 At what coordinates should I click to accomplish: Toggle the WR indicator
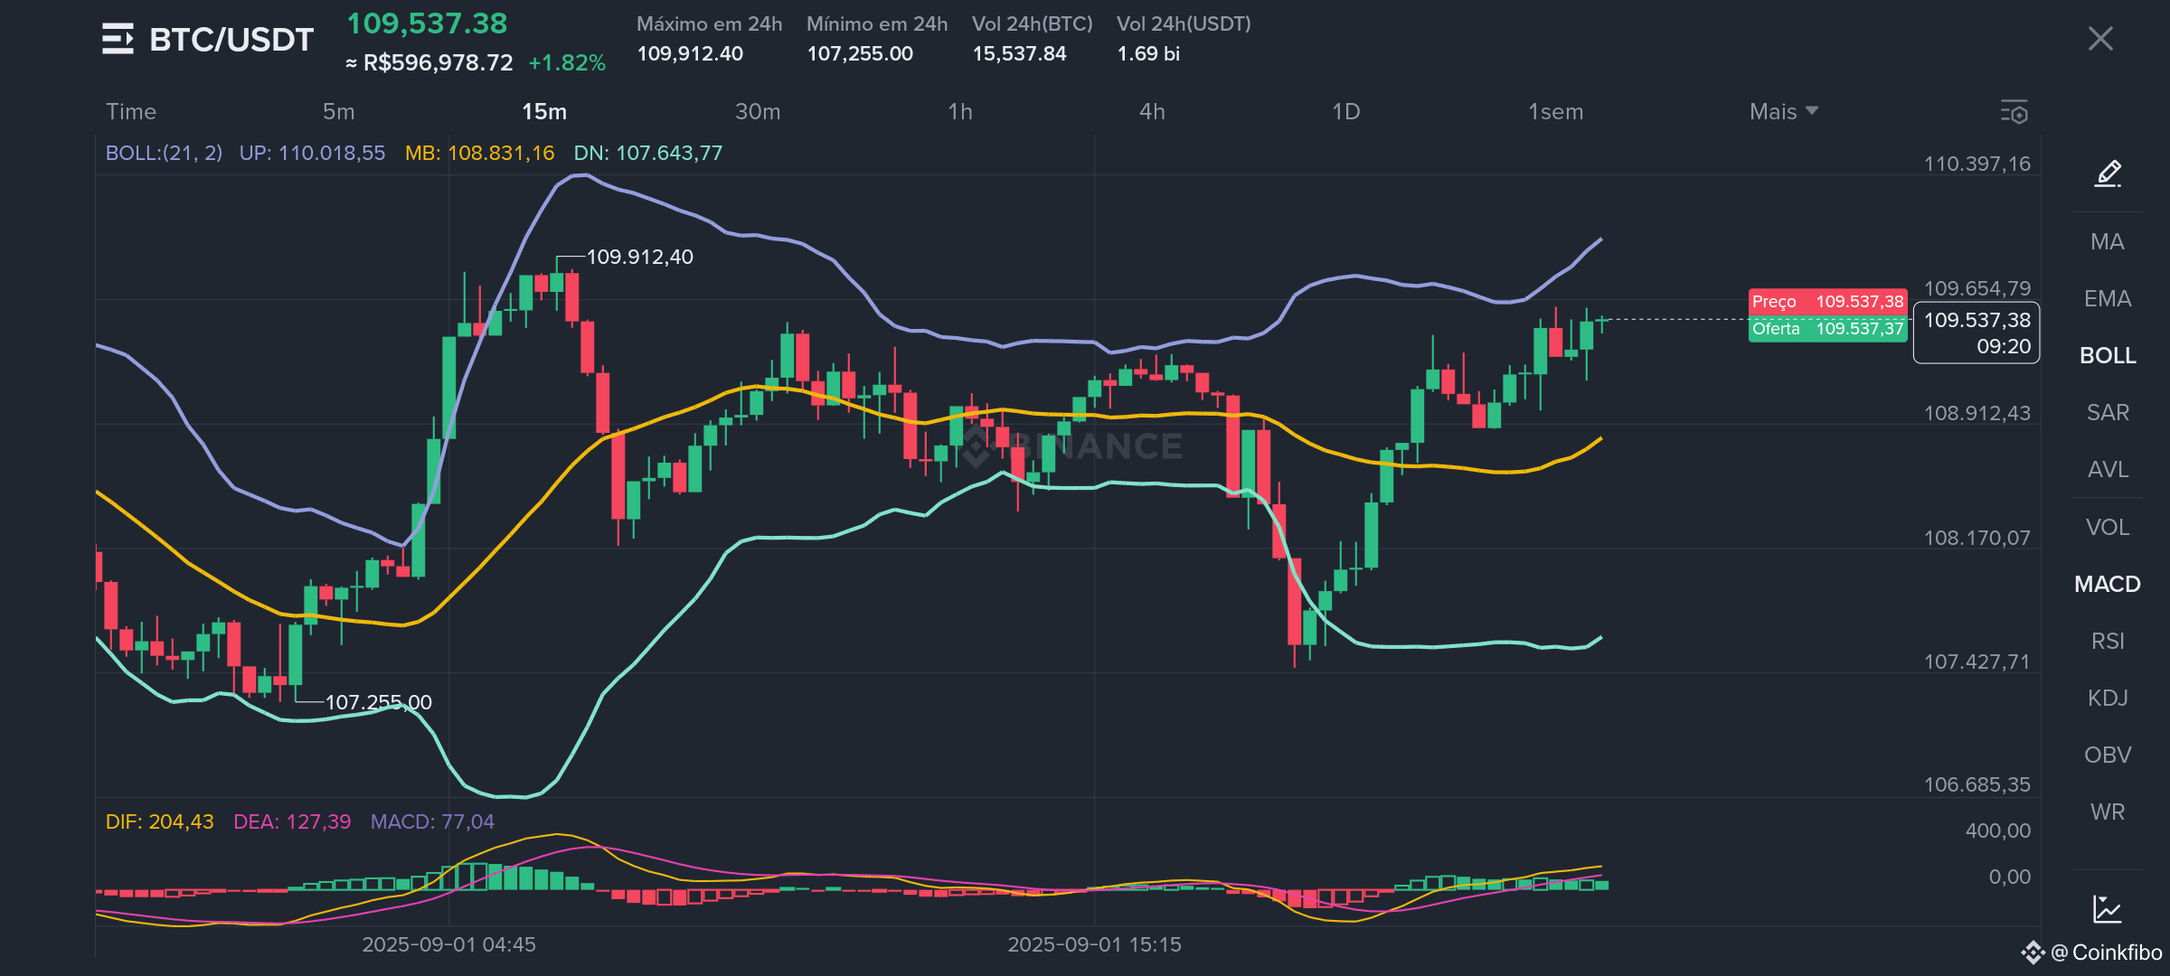click(x=2108, y=812)
